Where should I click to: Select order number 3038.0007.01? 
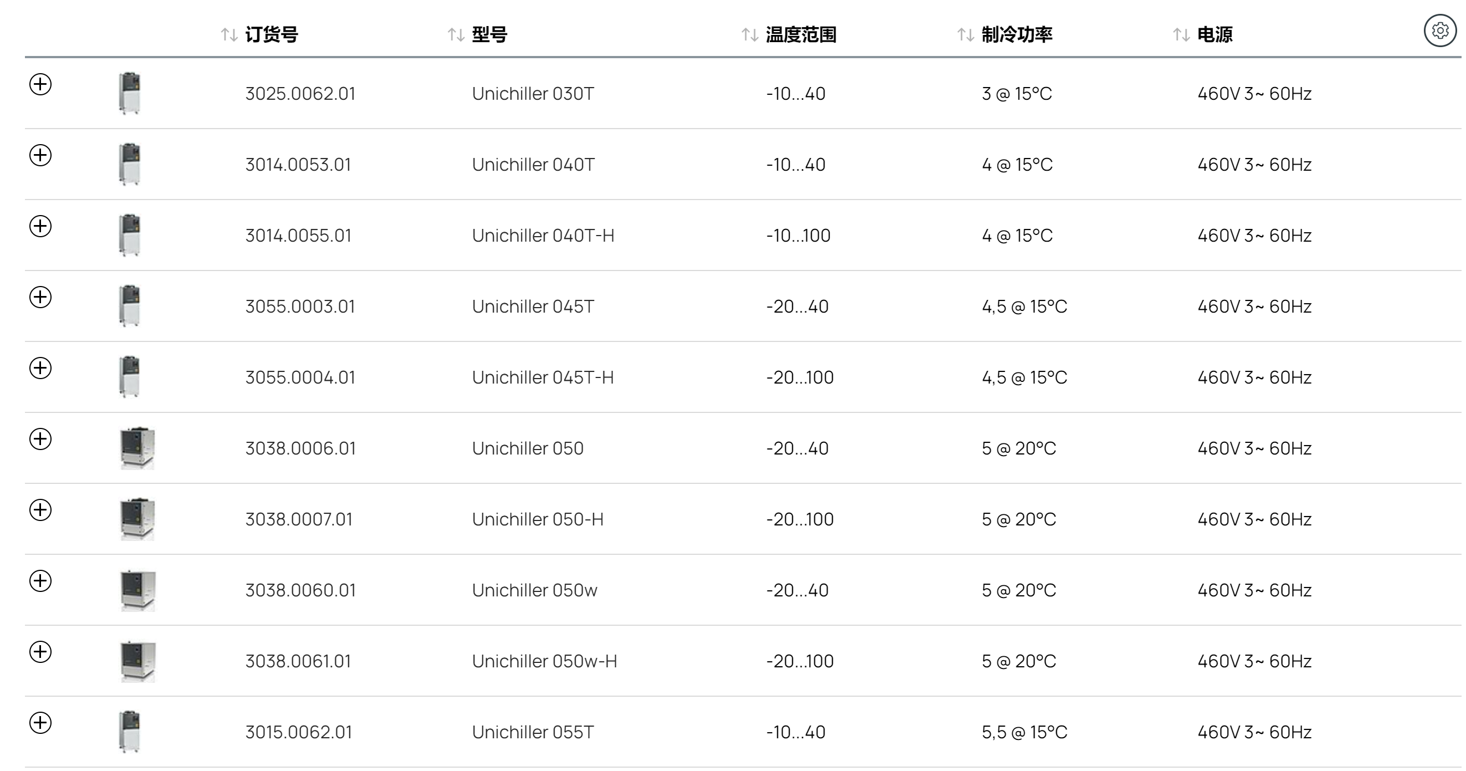click(299, 519)
